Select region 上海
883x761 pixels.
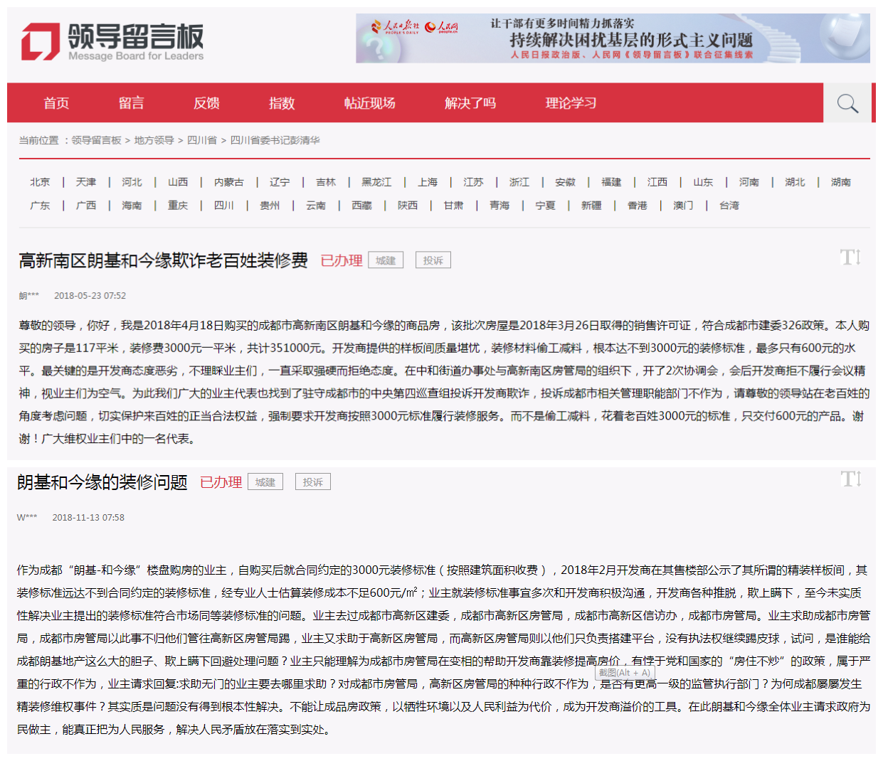[428, 182]
